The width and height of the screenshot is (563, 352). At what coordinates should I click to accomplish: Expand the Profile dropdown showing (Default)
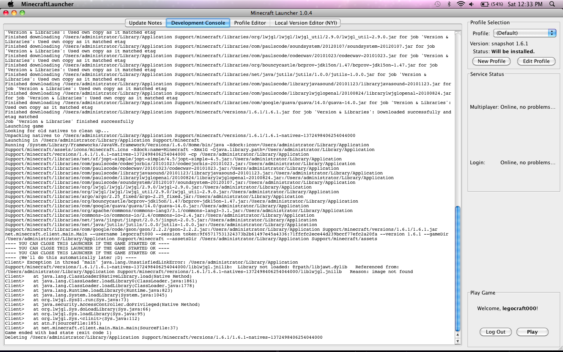coord(525,33)
